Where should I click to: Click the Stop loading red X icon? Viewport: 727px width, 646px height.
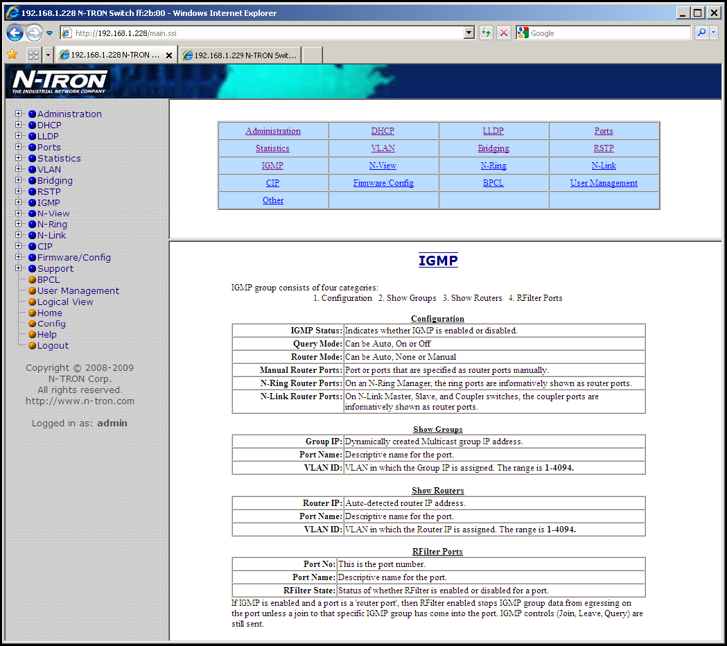(x=504, y=33)
